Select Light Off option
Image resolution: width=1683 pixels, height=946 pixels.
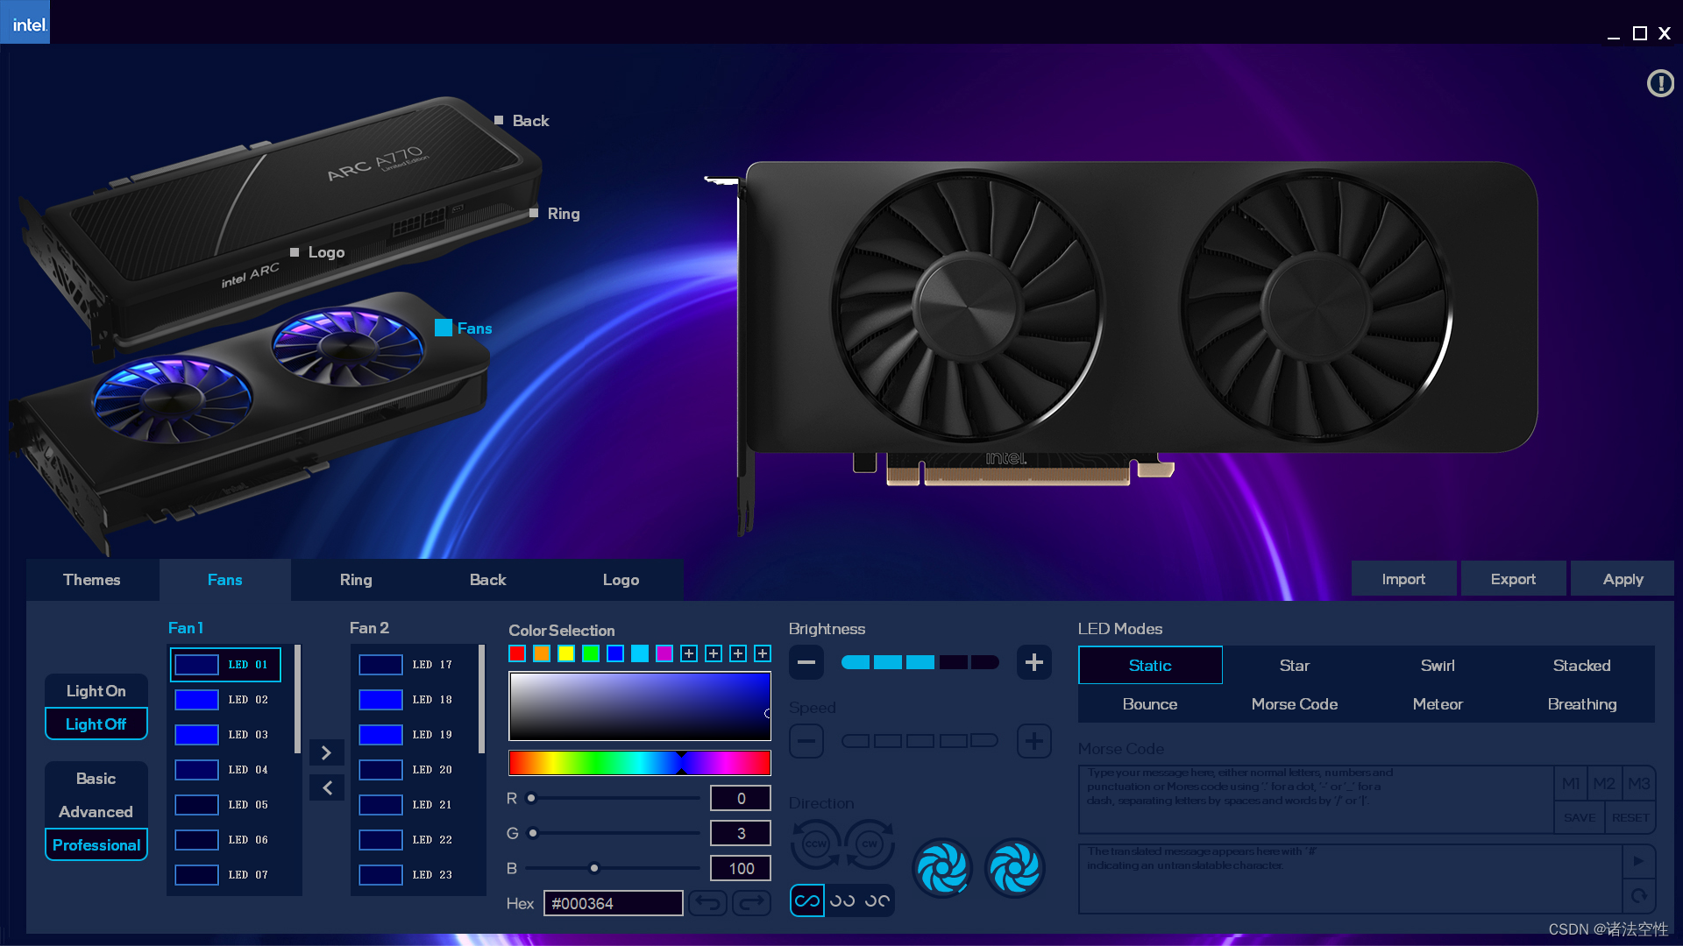96,724
